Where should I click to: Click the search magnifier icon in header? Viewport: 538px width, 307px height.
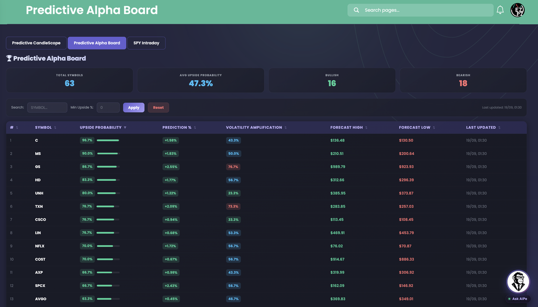(356, 10)
